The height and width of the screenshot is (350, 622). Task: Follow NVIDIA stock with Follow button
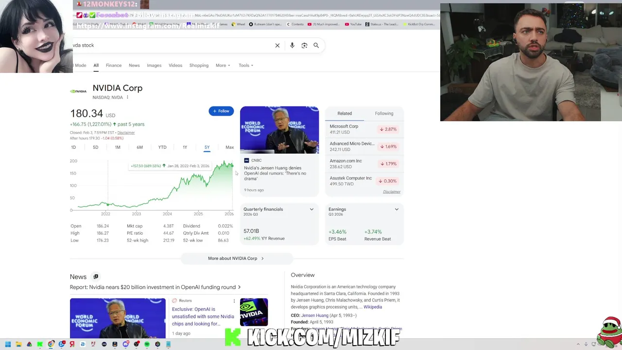click(x=221, y=111)
